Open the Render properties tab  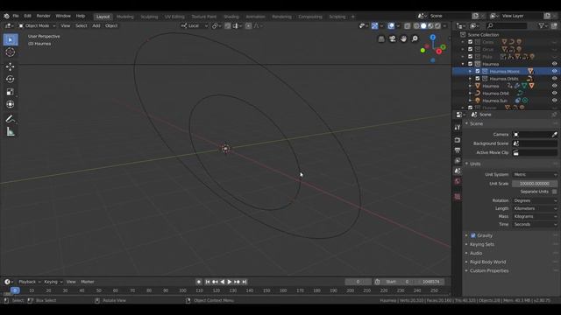(x=458, y=140)
